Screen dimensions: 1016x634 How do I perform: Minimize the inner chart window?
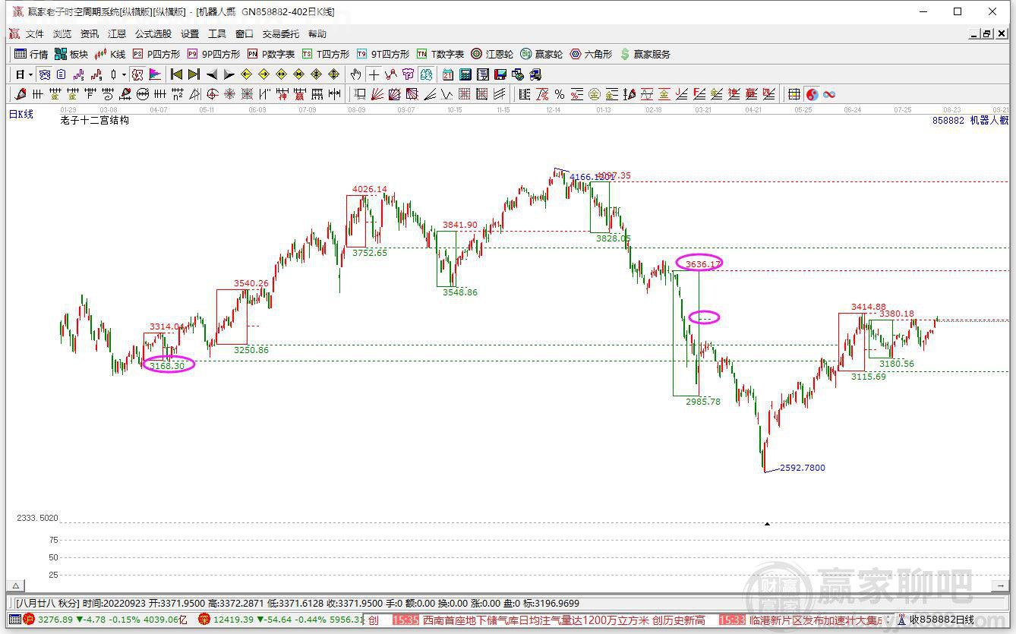[974, 34]
